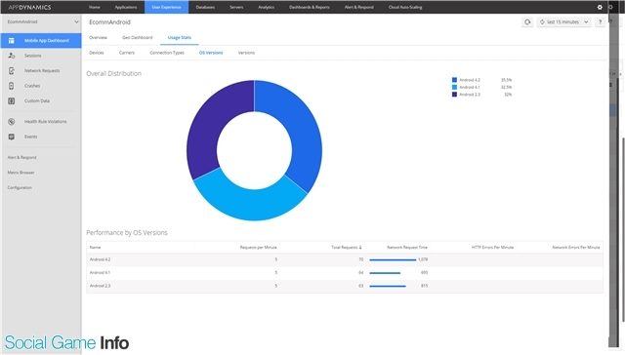Click the Configuration sidebar link

[20, 188]
